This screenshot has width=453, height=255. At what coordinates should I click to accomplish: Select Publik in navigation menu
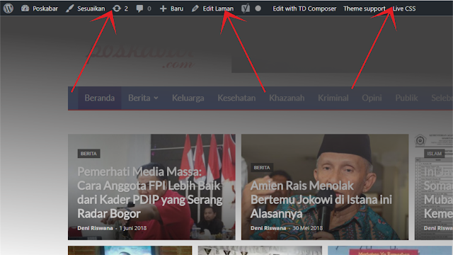coord(406,98)
